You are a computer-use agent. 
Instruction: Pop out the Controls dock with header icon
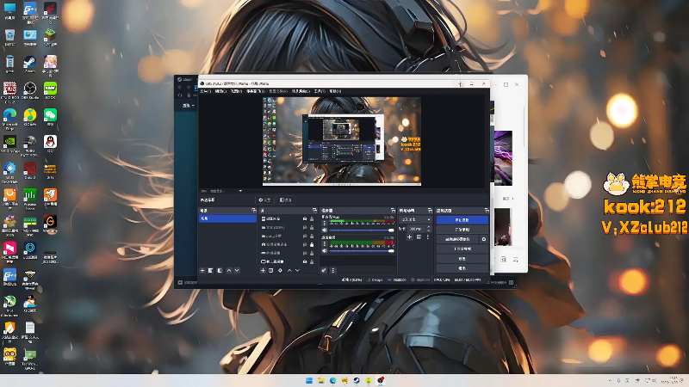coord(486,211)
